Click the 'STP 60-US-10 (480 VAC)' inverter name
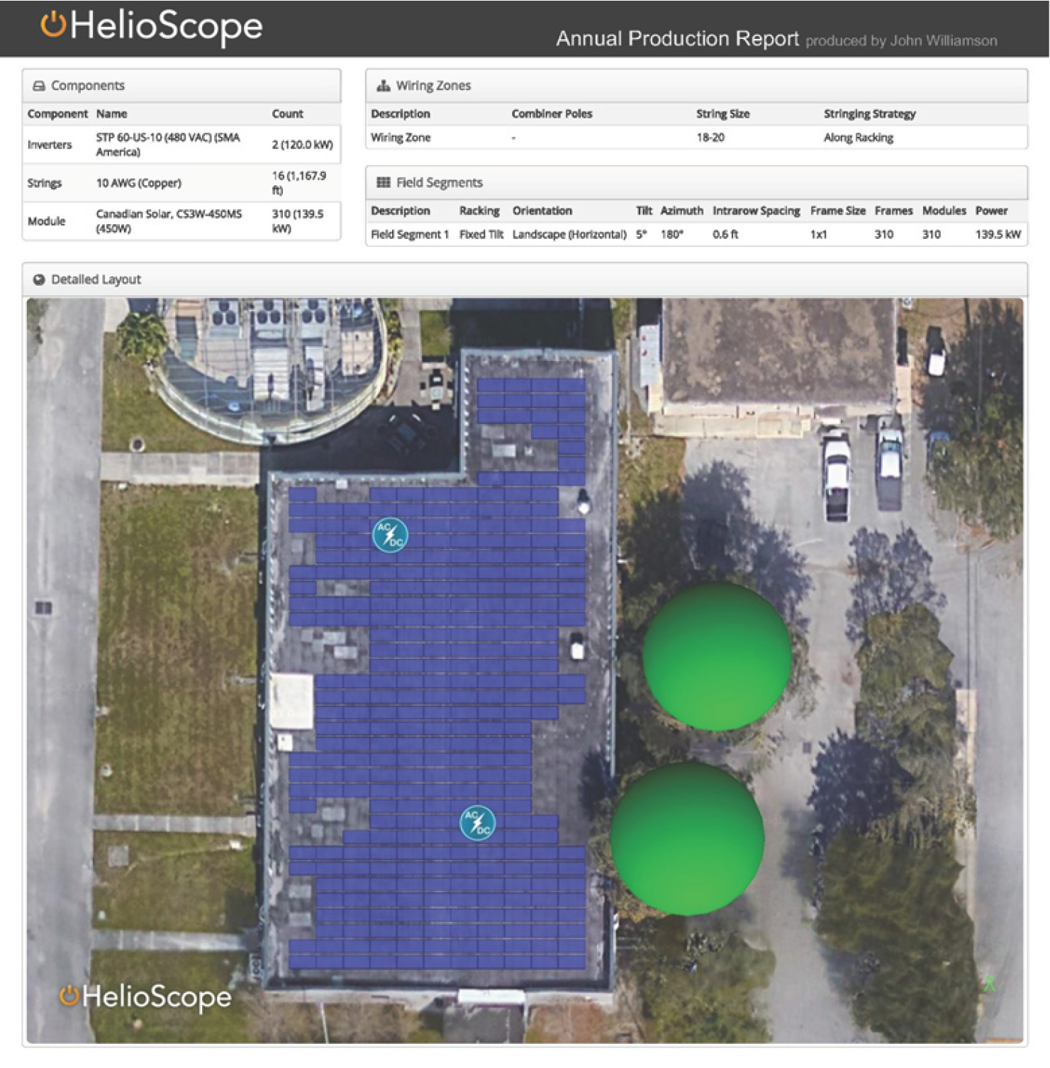 (x=168, y=145)
